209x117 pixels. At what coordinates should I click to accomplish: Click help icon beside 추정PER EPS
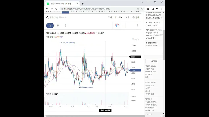(158, 32)
